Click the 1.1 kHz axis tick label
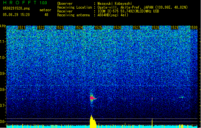Image resolution: width=201 pixels, height=128 pixels. coord(3,42)
